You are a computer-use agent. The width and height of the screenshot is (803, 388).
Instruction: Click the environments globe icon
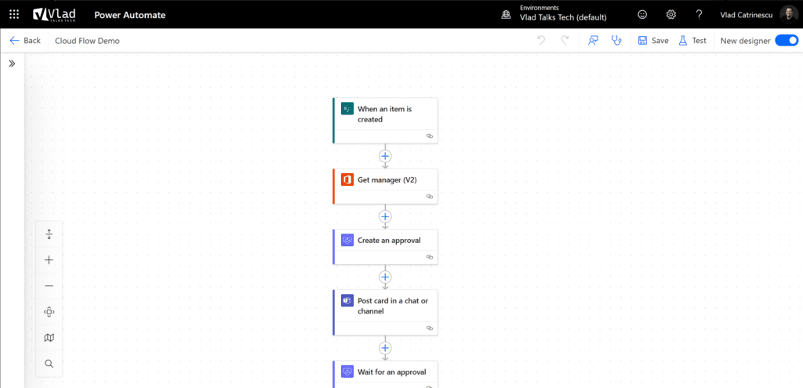point(506,15)
